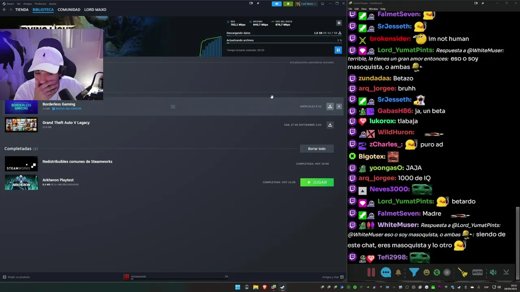Open File Explorer from the taskbar
The image size is (520, 292).
256,287
